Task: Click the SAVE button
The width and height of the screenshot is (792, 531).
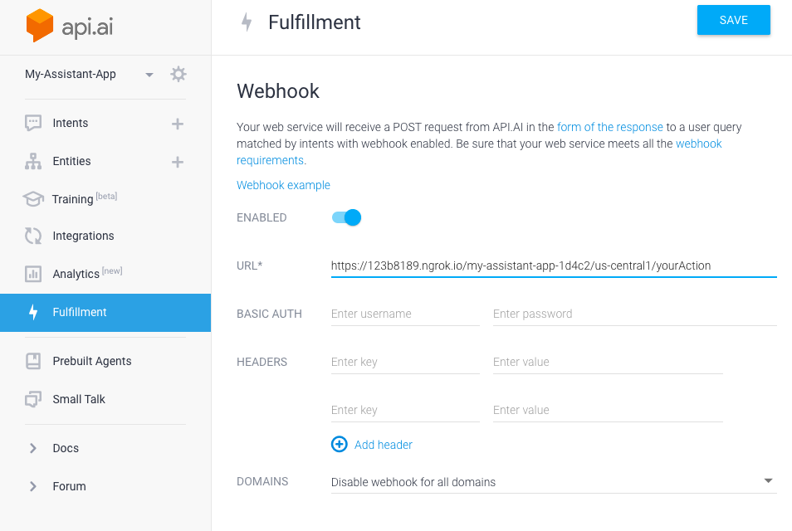Action: tap(733, 20)
